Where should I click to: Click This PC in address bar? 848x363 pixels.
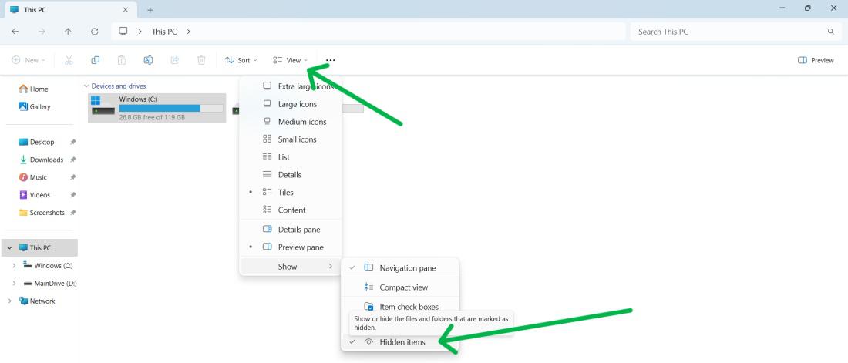tap(164, 32)
